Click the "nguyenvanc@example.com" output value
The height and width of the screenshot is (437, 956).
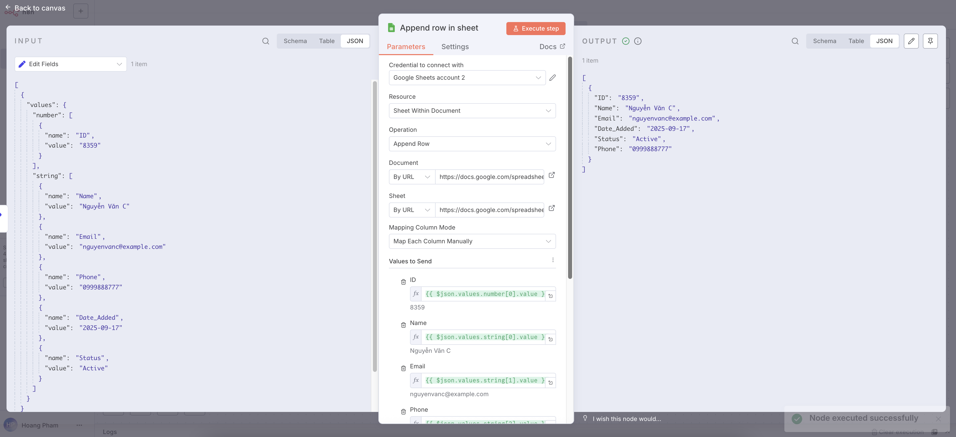click(x=672, y=118)
